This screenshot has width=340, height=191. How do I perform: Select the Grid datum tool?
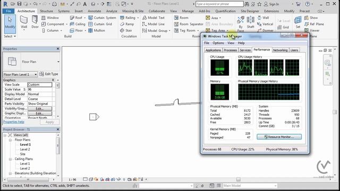283,27
